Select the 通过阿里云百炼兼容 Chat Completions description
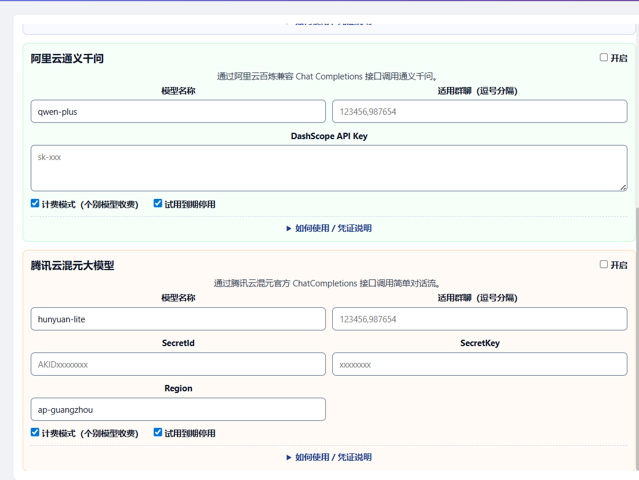 pos(327,76)
